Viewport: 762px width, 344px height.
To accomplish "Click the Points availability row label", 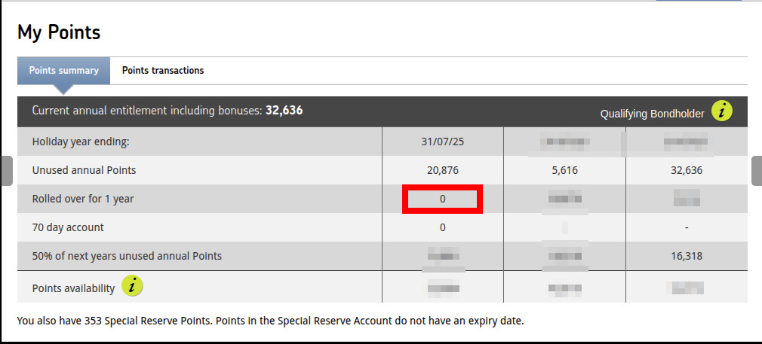I will click(73, 288).
